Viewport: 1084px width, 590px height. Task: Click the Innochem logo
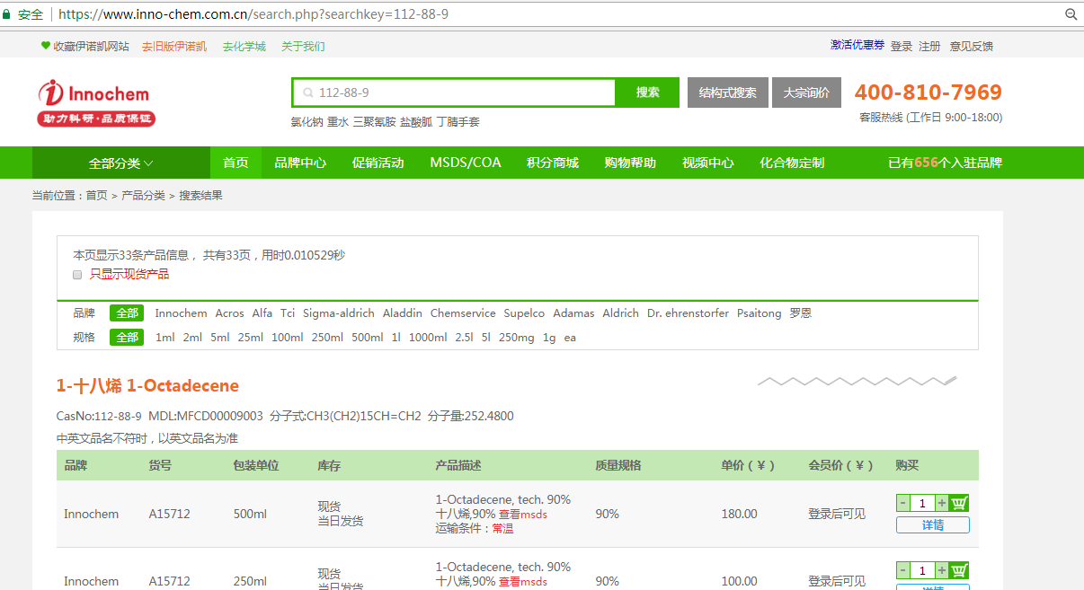coord(96,103)
